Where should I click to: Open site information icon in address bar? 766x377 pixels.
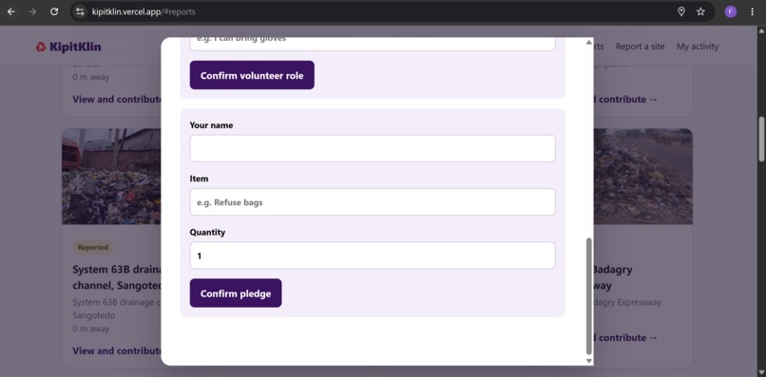pyautogui.click(x=80, y=11)
